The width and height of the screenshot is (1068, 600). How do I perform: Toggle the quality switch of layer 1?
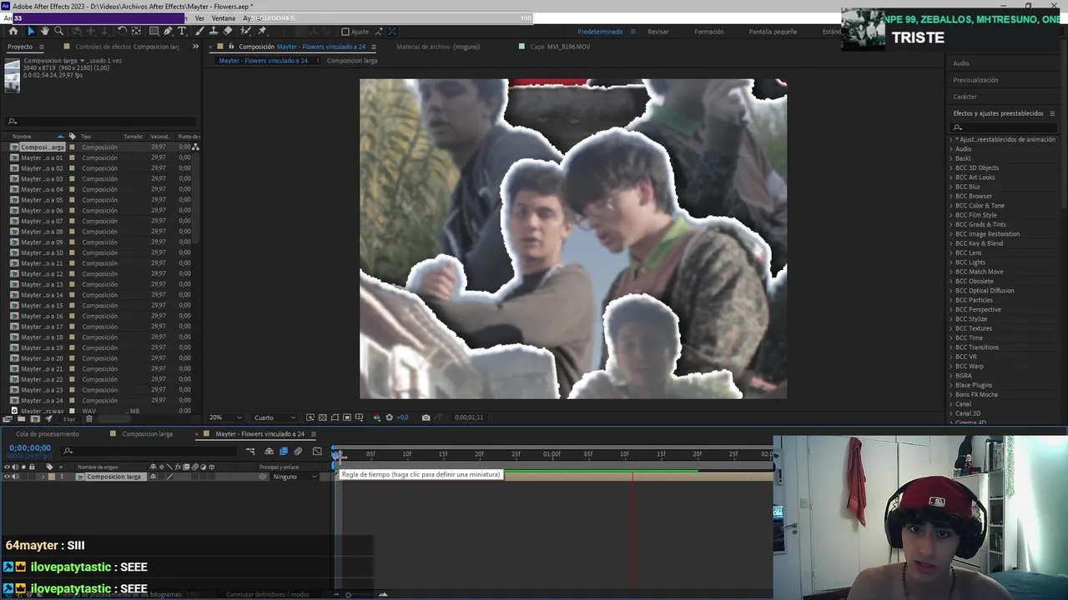click(169, 477)
